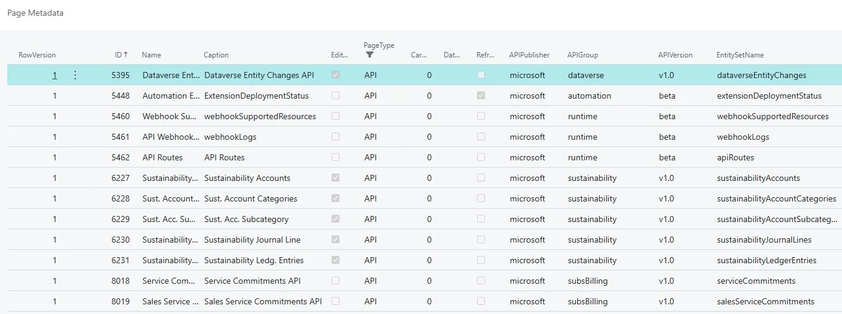Click microsoft publisher in ExtensionDeploymentStatus row
Image resolution: width=842 pixels, height=314 pixels.
[x=527, y=96]
